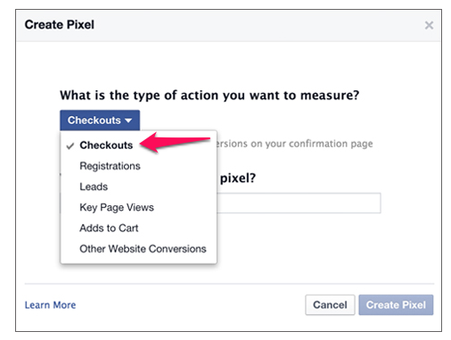Image resolution: width=451 pixels, height=340 pixels.
Task: Click the action type question heading
Action: point(209,95)
